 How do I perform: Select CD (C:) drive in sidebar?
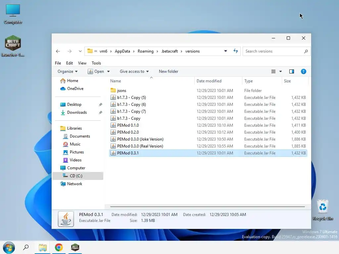78,176
